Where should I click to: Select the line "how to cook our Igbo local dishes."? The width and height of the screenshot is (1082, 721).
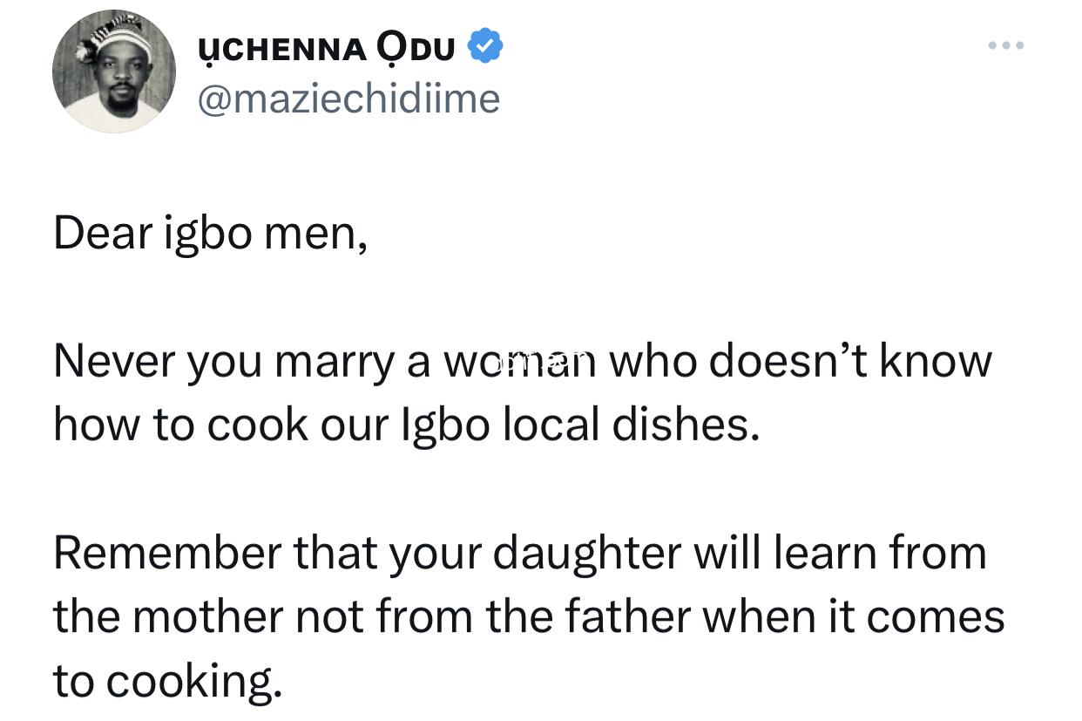point(402,425)
